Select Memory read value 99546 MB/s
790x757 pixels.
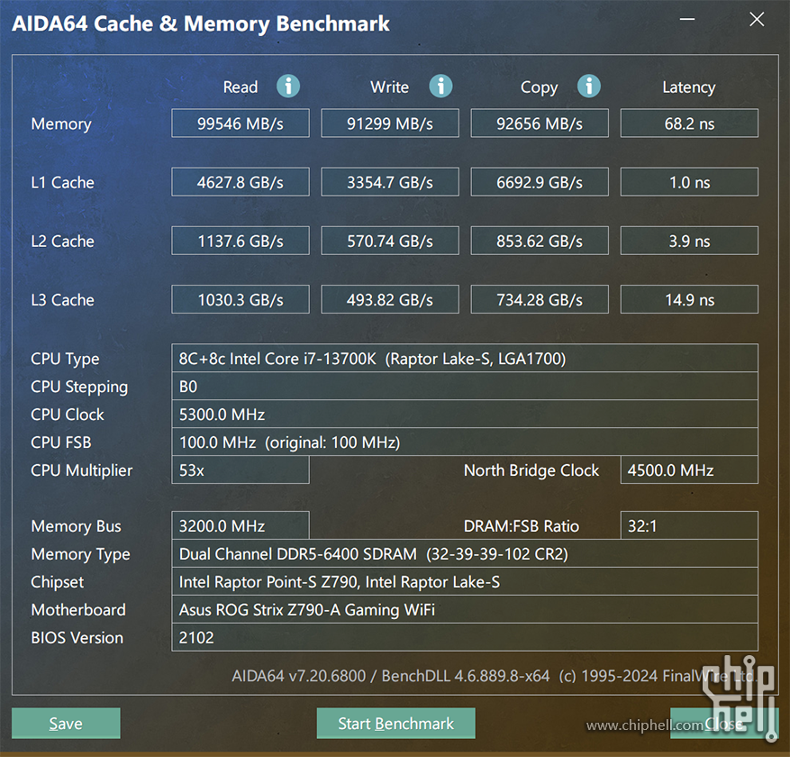(241, 123)
